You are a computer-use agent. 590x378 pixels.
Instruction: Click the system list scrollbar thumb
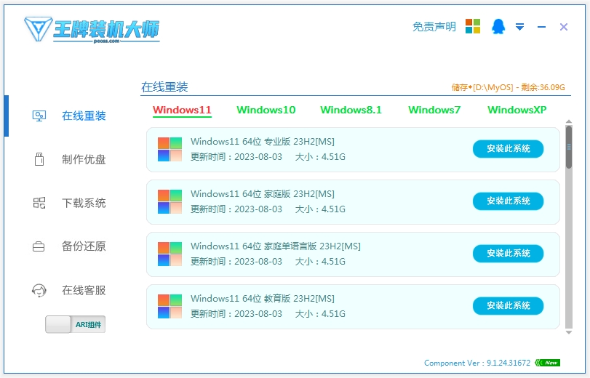pyautogui.click(x=569, y=147)
